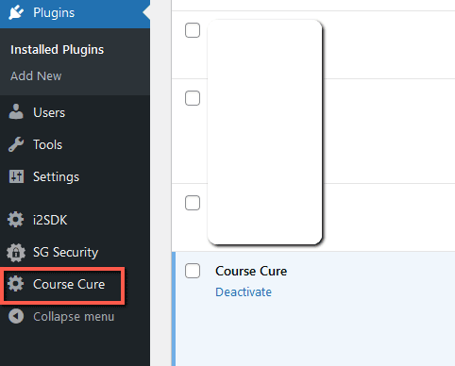Click the SG Security lock gear icon
Screen dimensions: 455x366
(x=16, y=252)
